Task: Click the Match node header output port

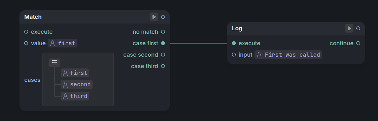Action: [x=163, y=17]
